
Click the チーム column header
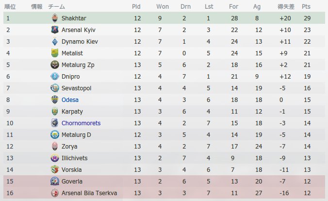coord(56,7)
